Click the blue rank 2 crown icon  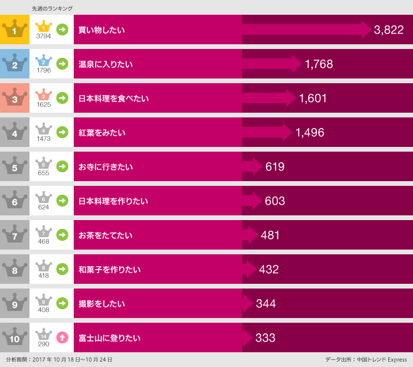pyautogui.click(x=15, y=63)
